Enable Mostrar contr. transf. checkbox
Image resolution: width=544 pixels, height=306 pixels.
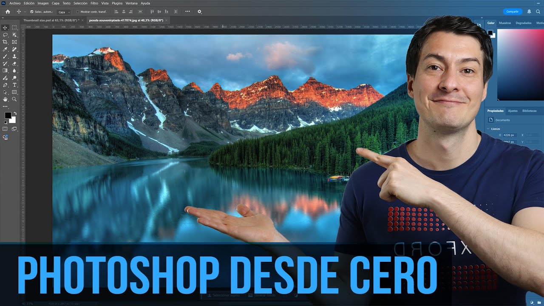point(77,12)
